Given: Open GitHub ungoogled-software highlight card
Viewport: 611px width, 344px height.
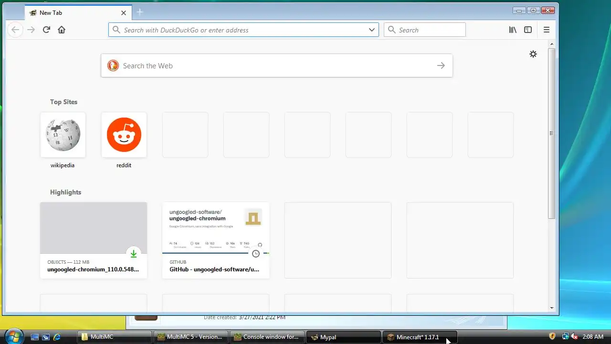Looking at the screenshot, I should click(216, 240).
